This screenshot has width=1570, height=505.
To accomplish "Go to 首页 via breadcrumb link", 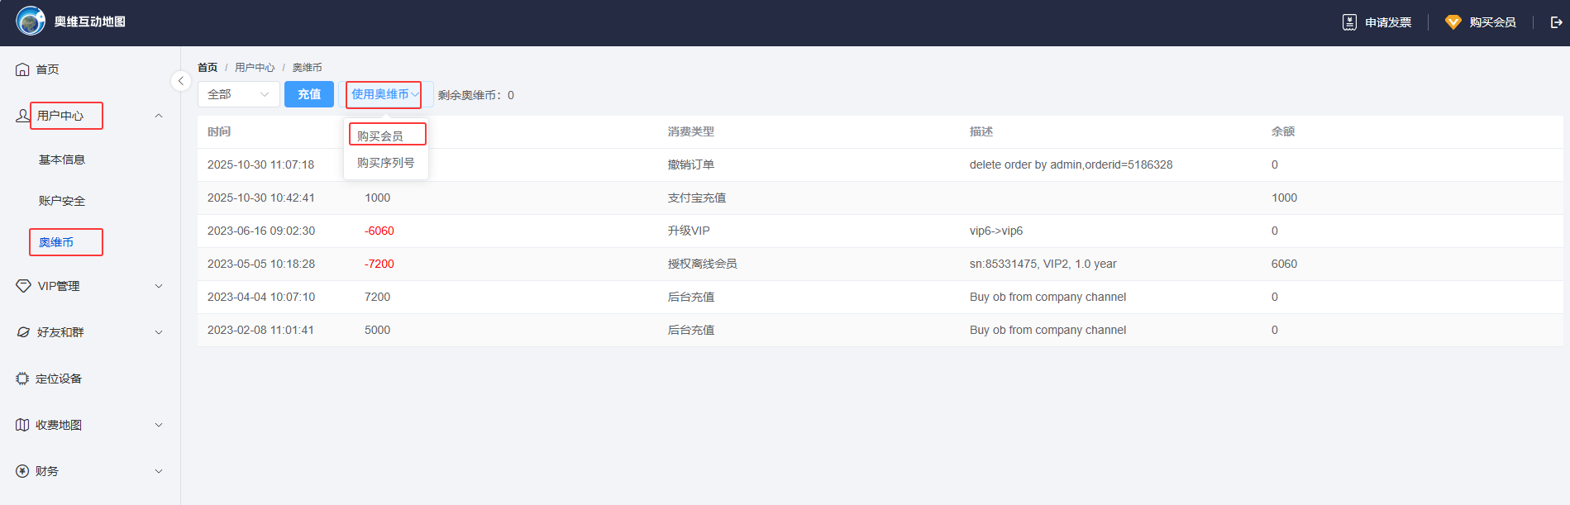I will (x=208, y=68).
